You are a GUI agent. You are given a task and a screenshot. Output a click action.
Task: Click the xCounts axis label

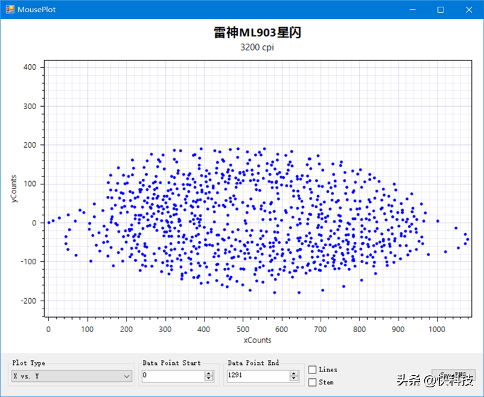(x=257, y=340)
